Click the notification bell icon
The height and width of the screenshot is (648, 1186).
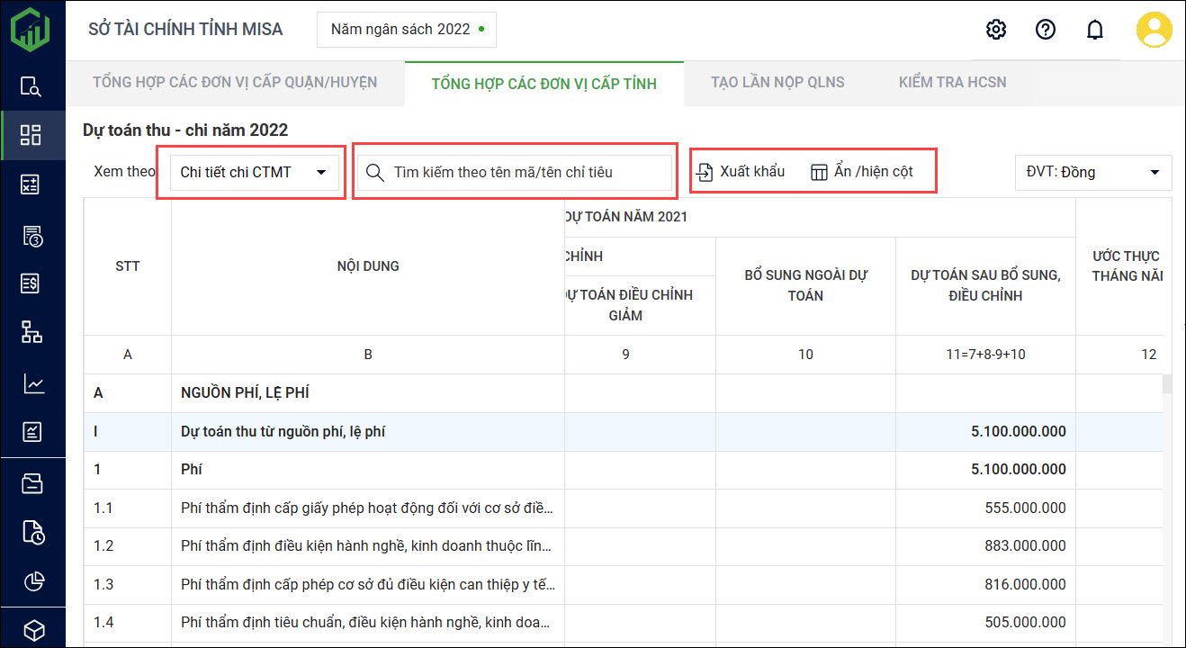(x=1094, y=30)
